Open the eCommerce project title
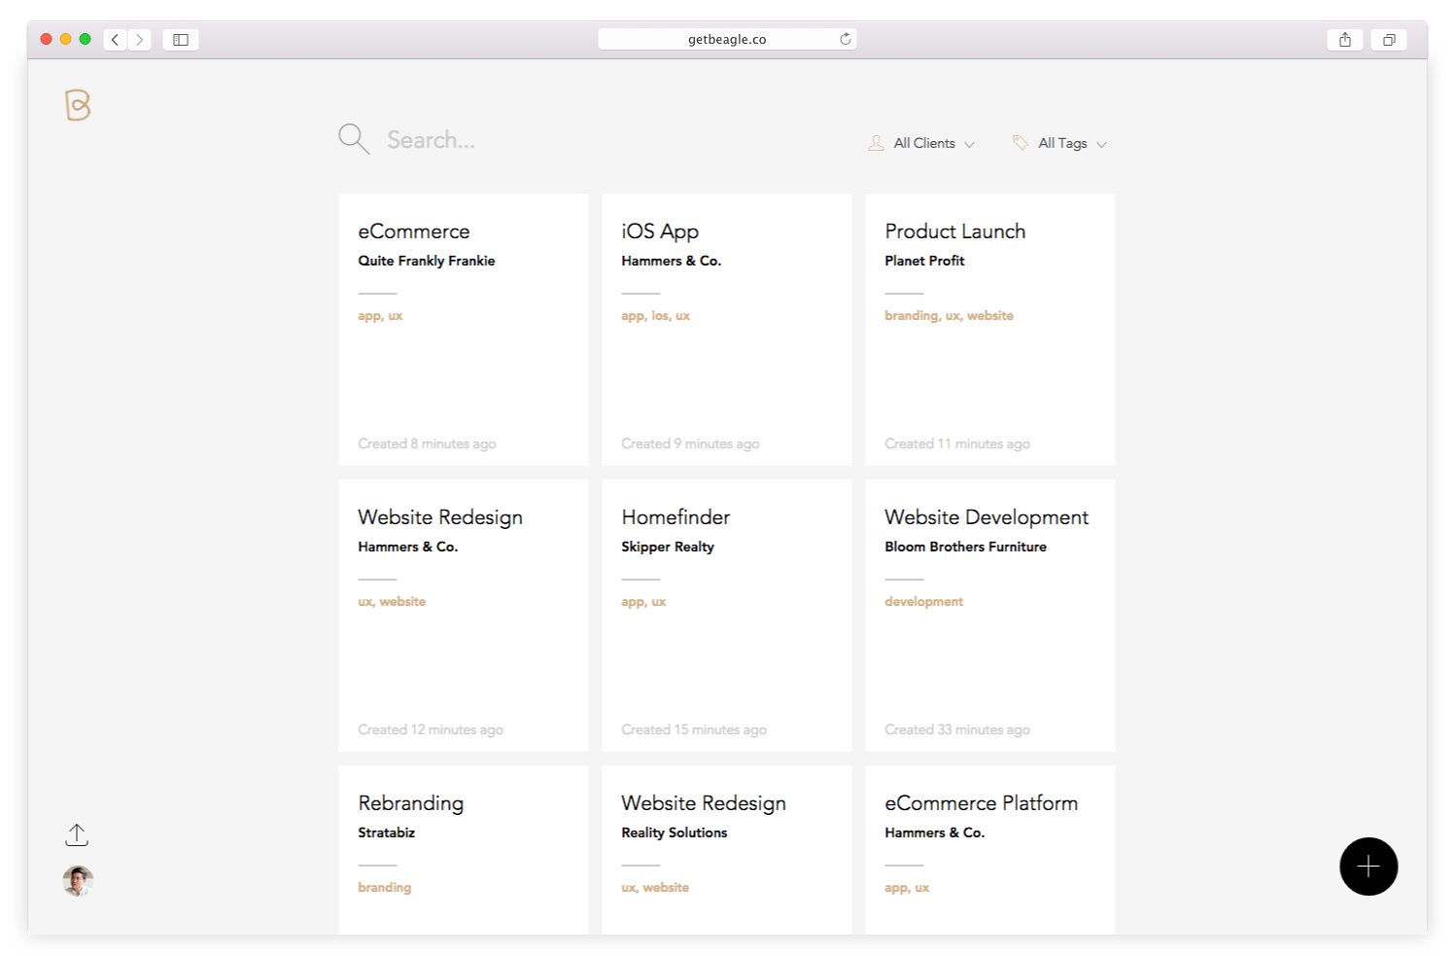The height and width of the screenshot is (956, 1455). coord(414,231)
